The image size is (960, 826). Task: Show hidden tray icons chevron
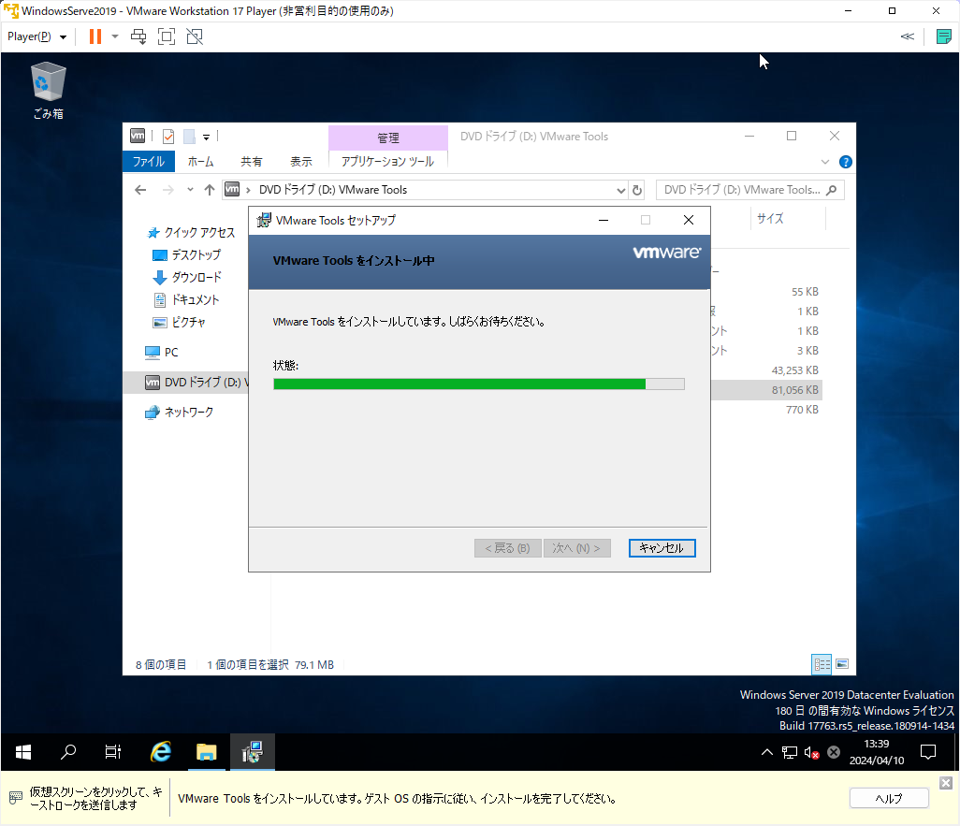[766, 752]
